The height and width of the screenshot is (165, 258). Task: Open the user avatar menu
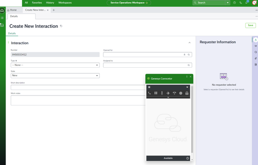click(x=255, y=3)
